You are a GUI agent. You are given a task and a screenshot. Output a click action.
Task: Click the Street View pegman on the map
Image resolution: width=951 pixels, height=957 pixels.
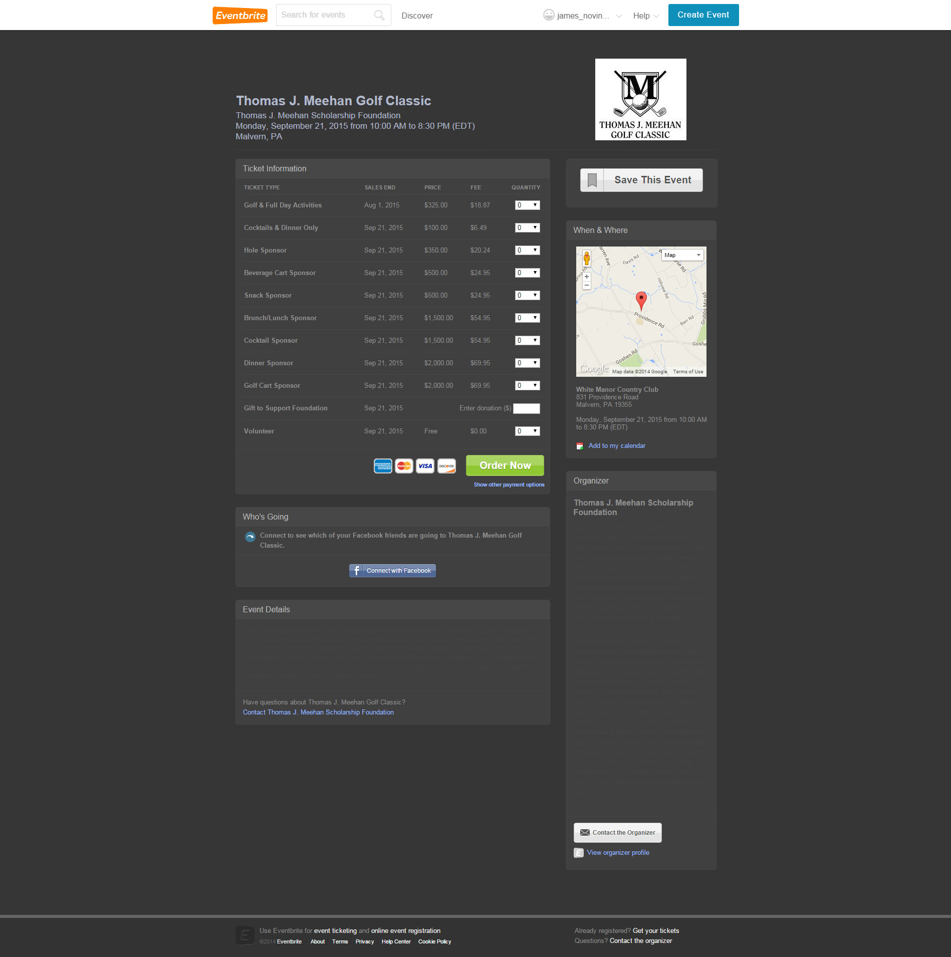coord(587,258)
